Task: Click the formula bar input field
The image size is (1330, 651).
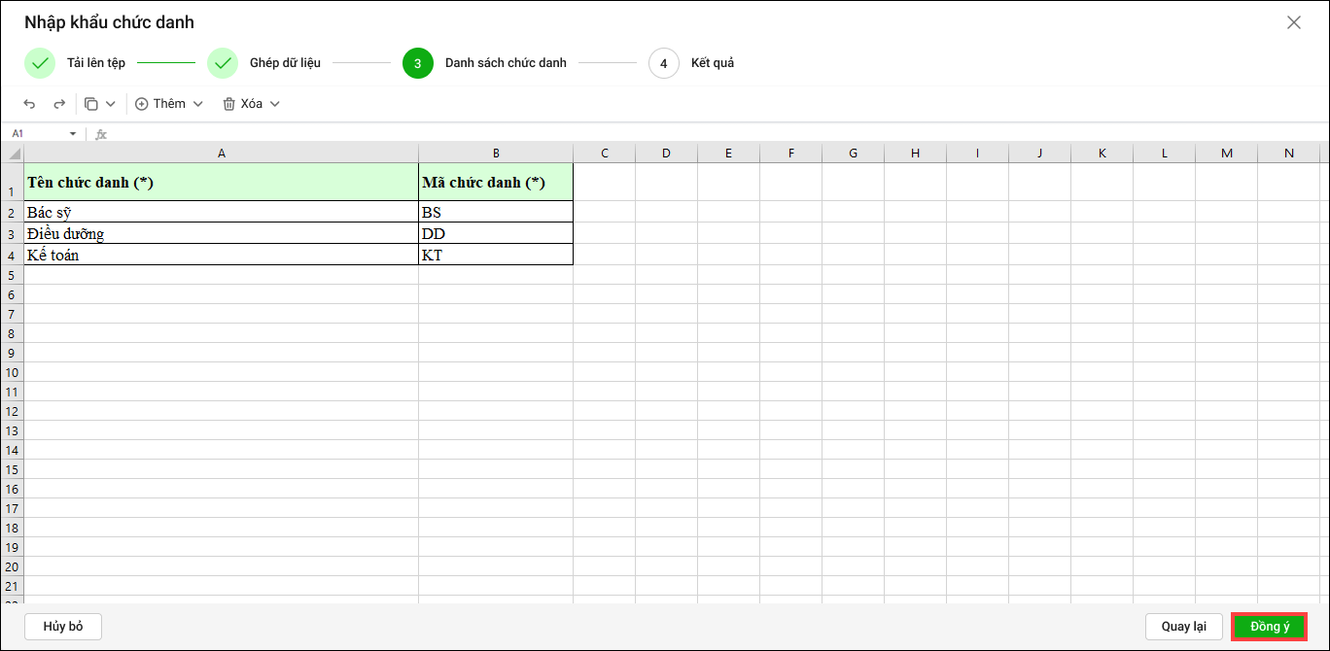Action: (681, 134)
